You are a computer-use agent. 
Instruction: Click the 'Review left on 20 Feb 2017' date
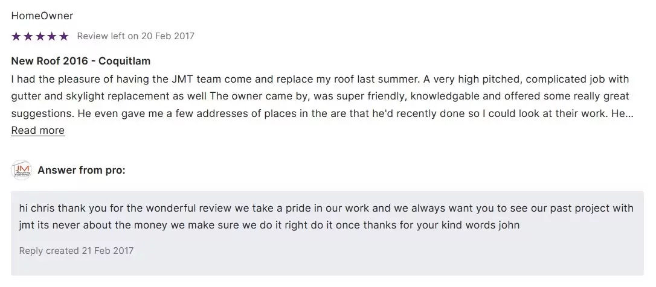(x=136, y=36)
